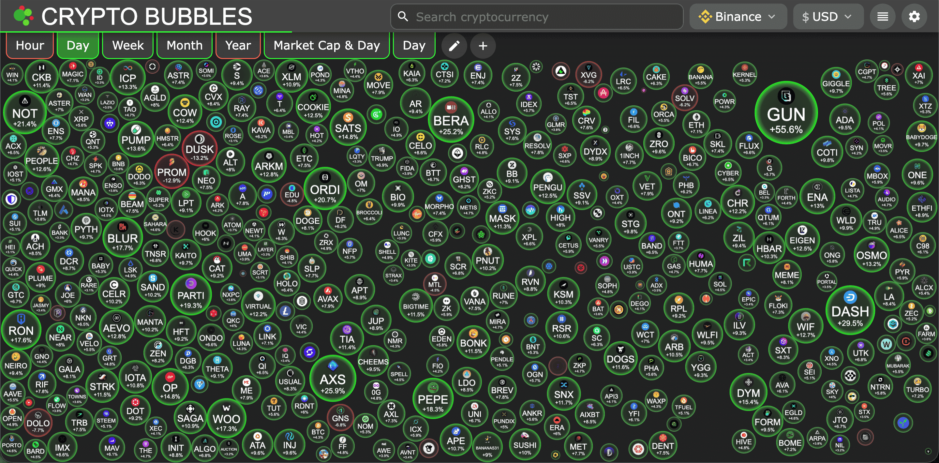Click the red DUSK -13.2% bubble
This screenshot has height=463, width=939.
coord(200,148)
